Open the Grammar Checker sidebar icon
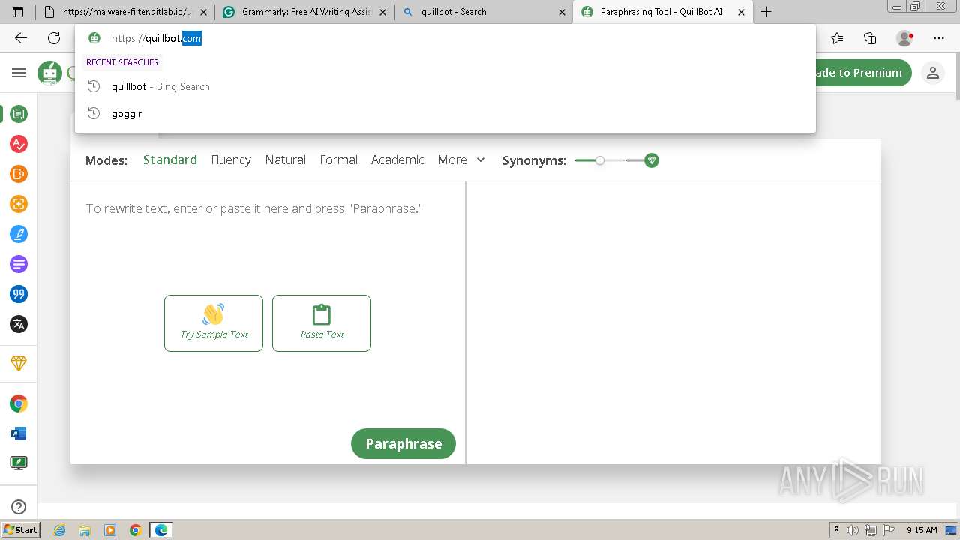960x540 pixels. [x=19, y=144]
